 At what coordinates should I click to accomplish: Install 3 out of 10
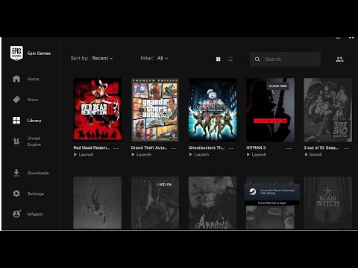tap(313, 155)
